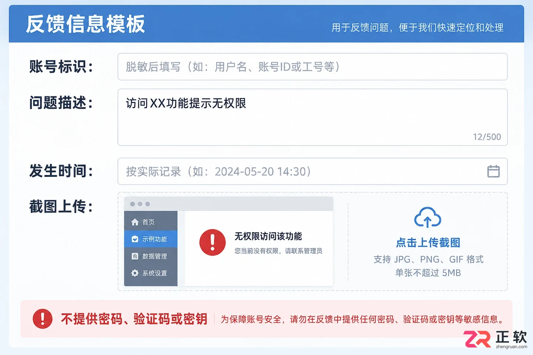Click the 无权限访问该功能 heading text
The height and width of the screenshot is (355, 533).
pyautogui.click(x=268, y=236)
